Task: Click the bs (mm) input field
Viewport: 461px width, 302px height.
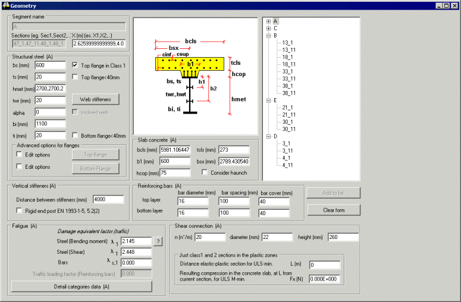Action: click(x=50, y=65)
